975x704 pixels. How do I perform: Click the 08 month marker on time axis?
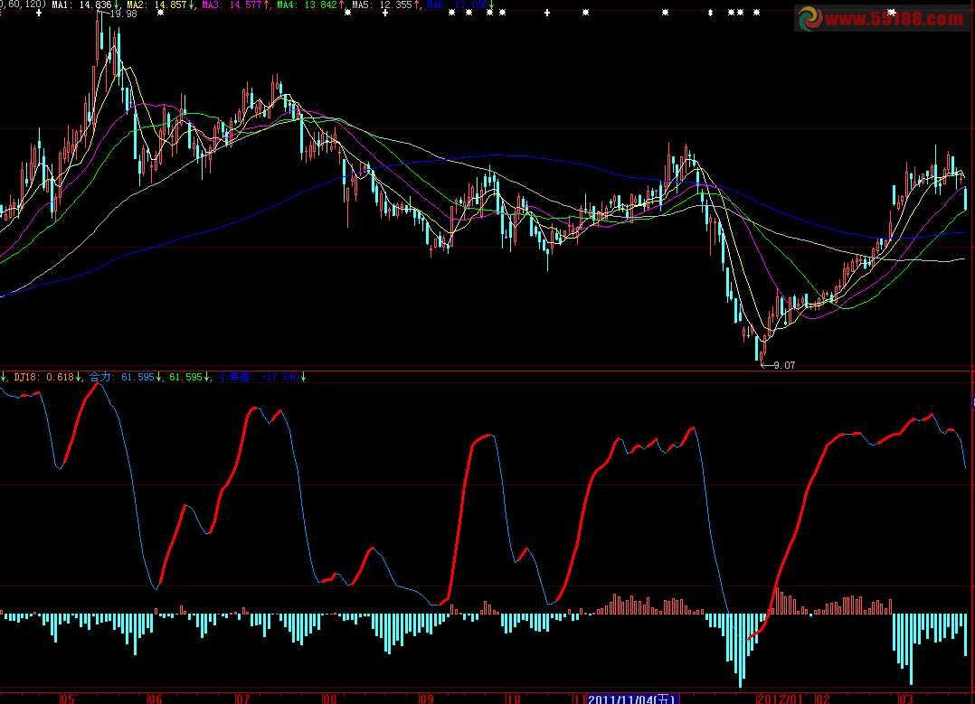(329, 699)
